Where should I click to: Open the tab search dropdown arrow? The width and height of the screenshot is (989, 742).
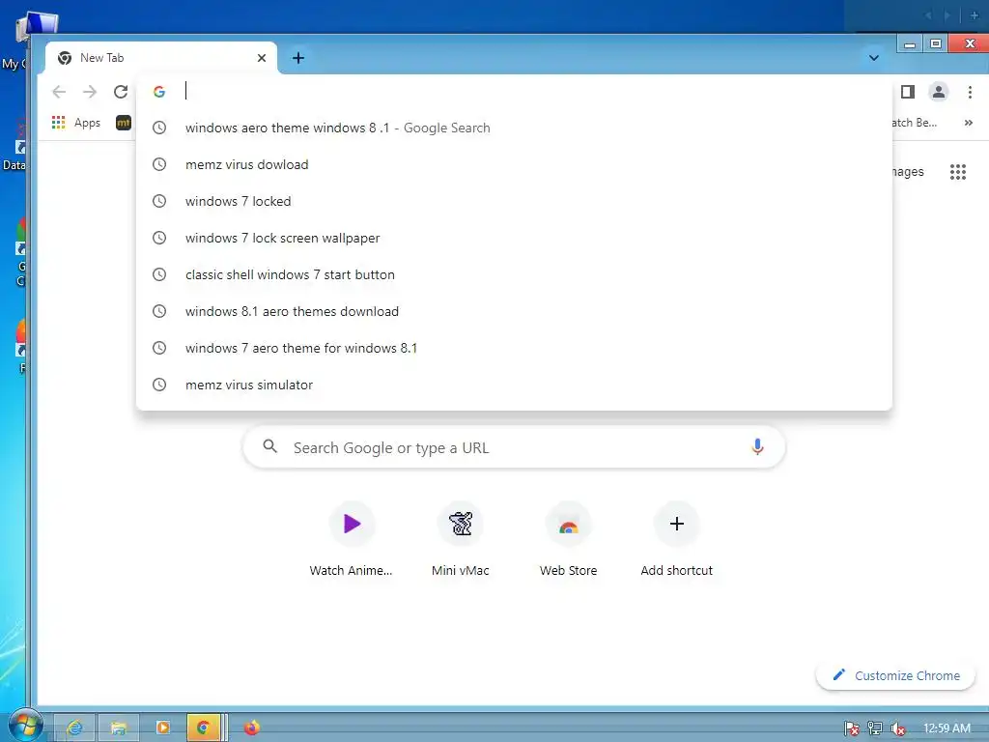[x=873, y=58]
